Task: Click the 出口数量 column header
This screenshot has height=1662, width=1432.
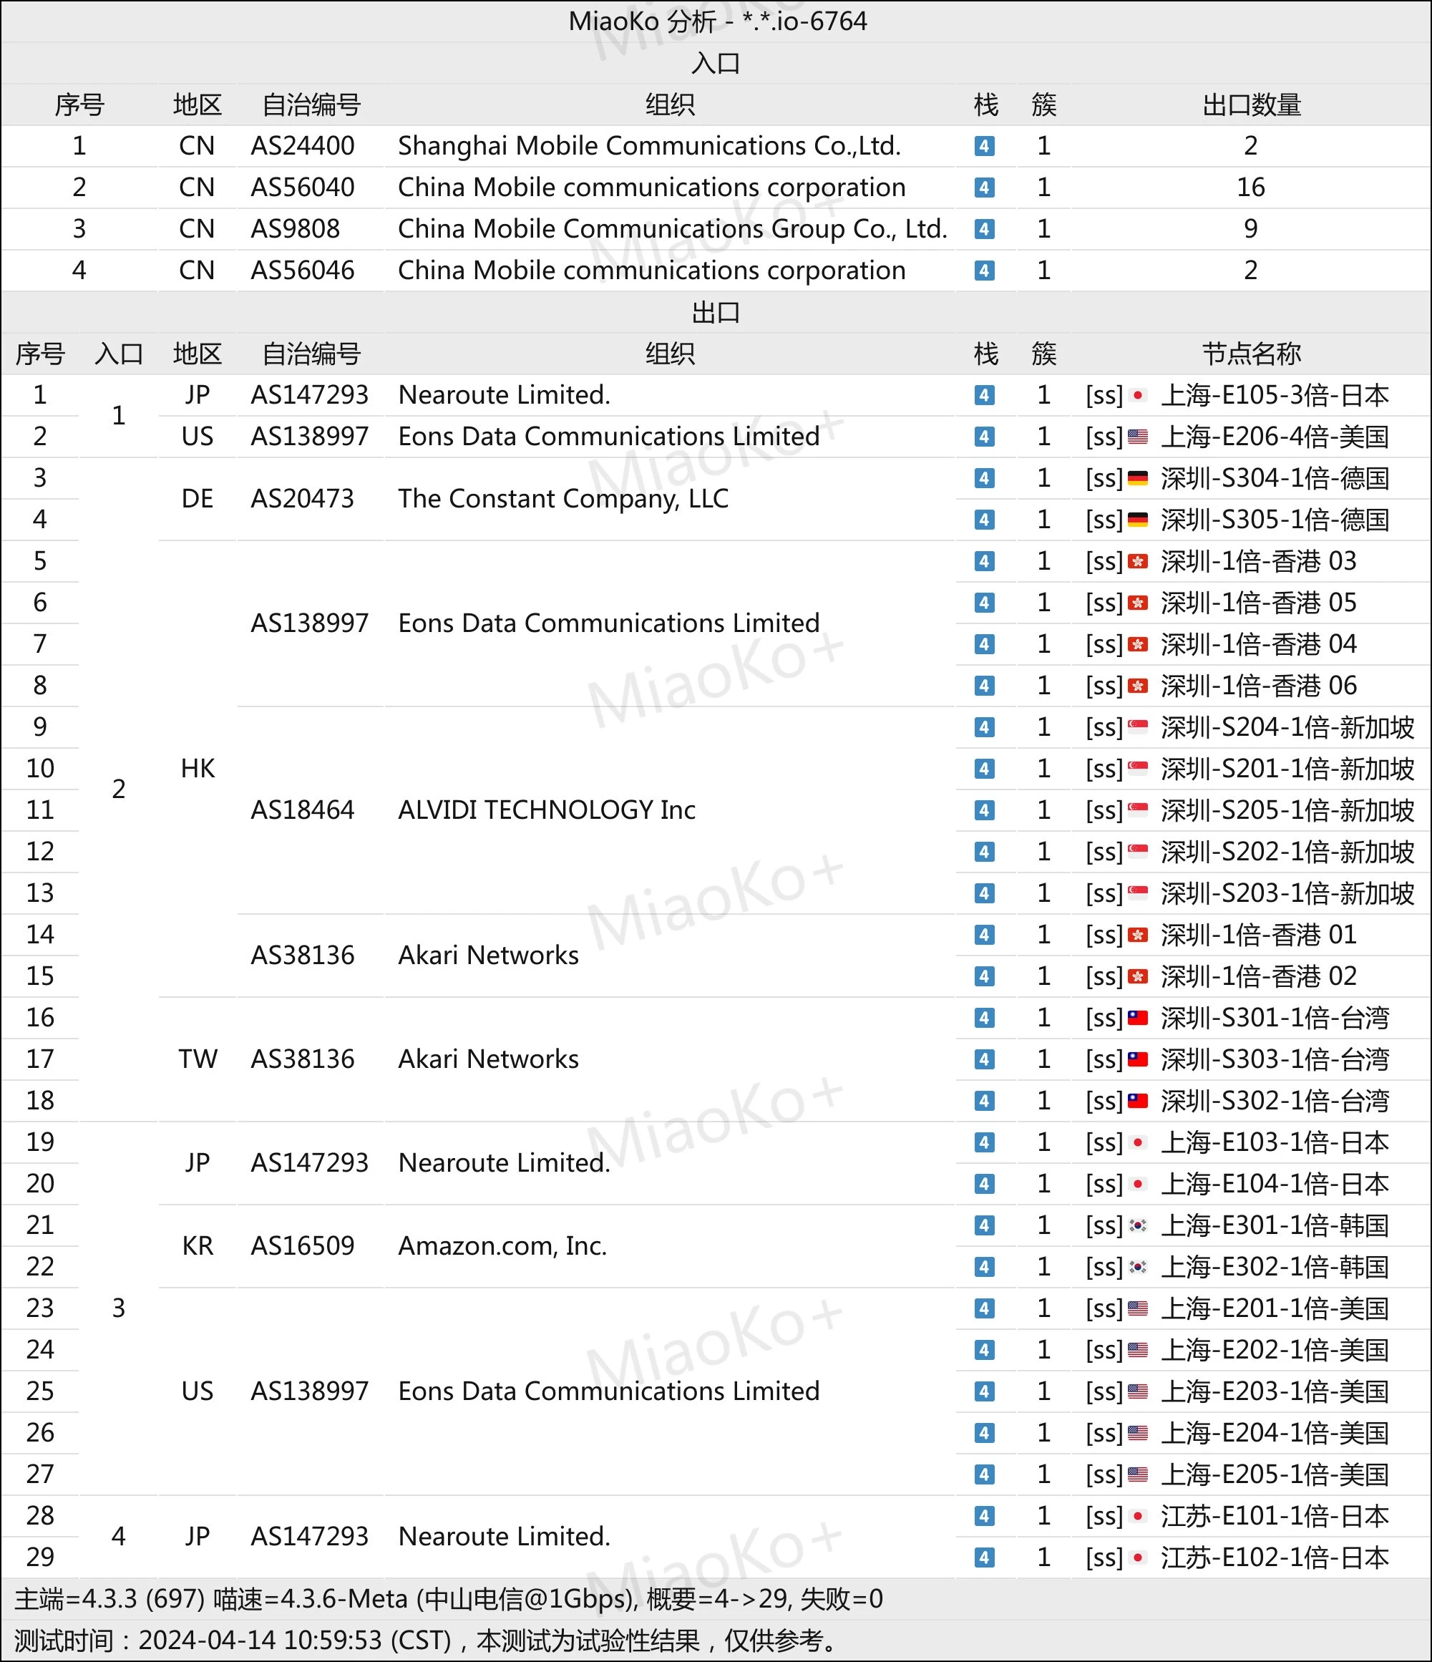Action: click(1251, 105)
